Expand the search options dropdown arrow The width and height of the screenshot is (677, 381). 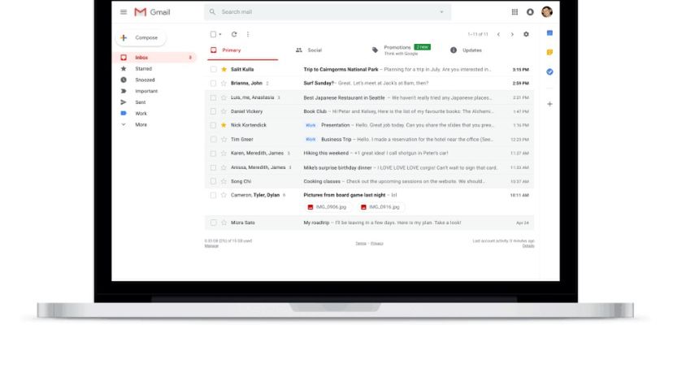441,12
